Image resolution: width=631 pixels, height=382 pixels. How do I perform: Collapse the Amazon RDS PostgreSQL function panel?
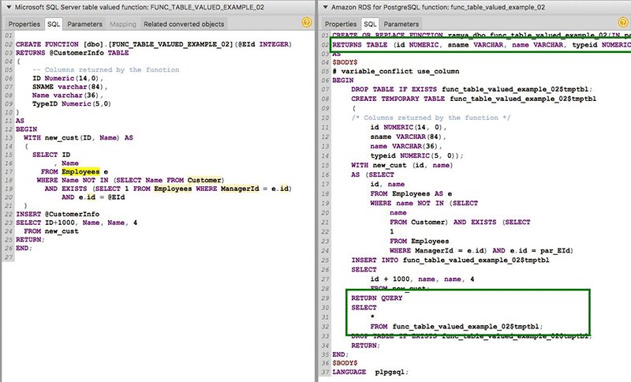point(325,7)
